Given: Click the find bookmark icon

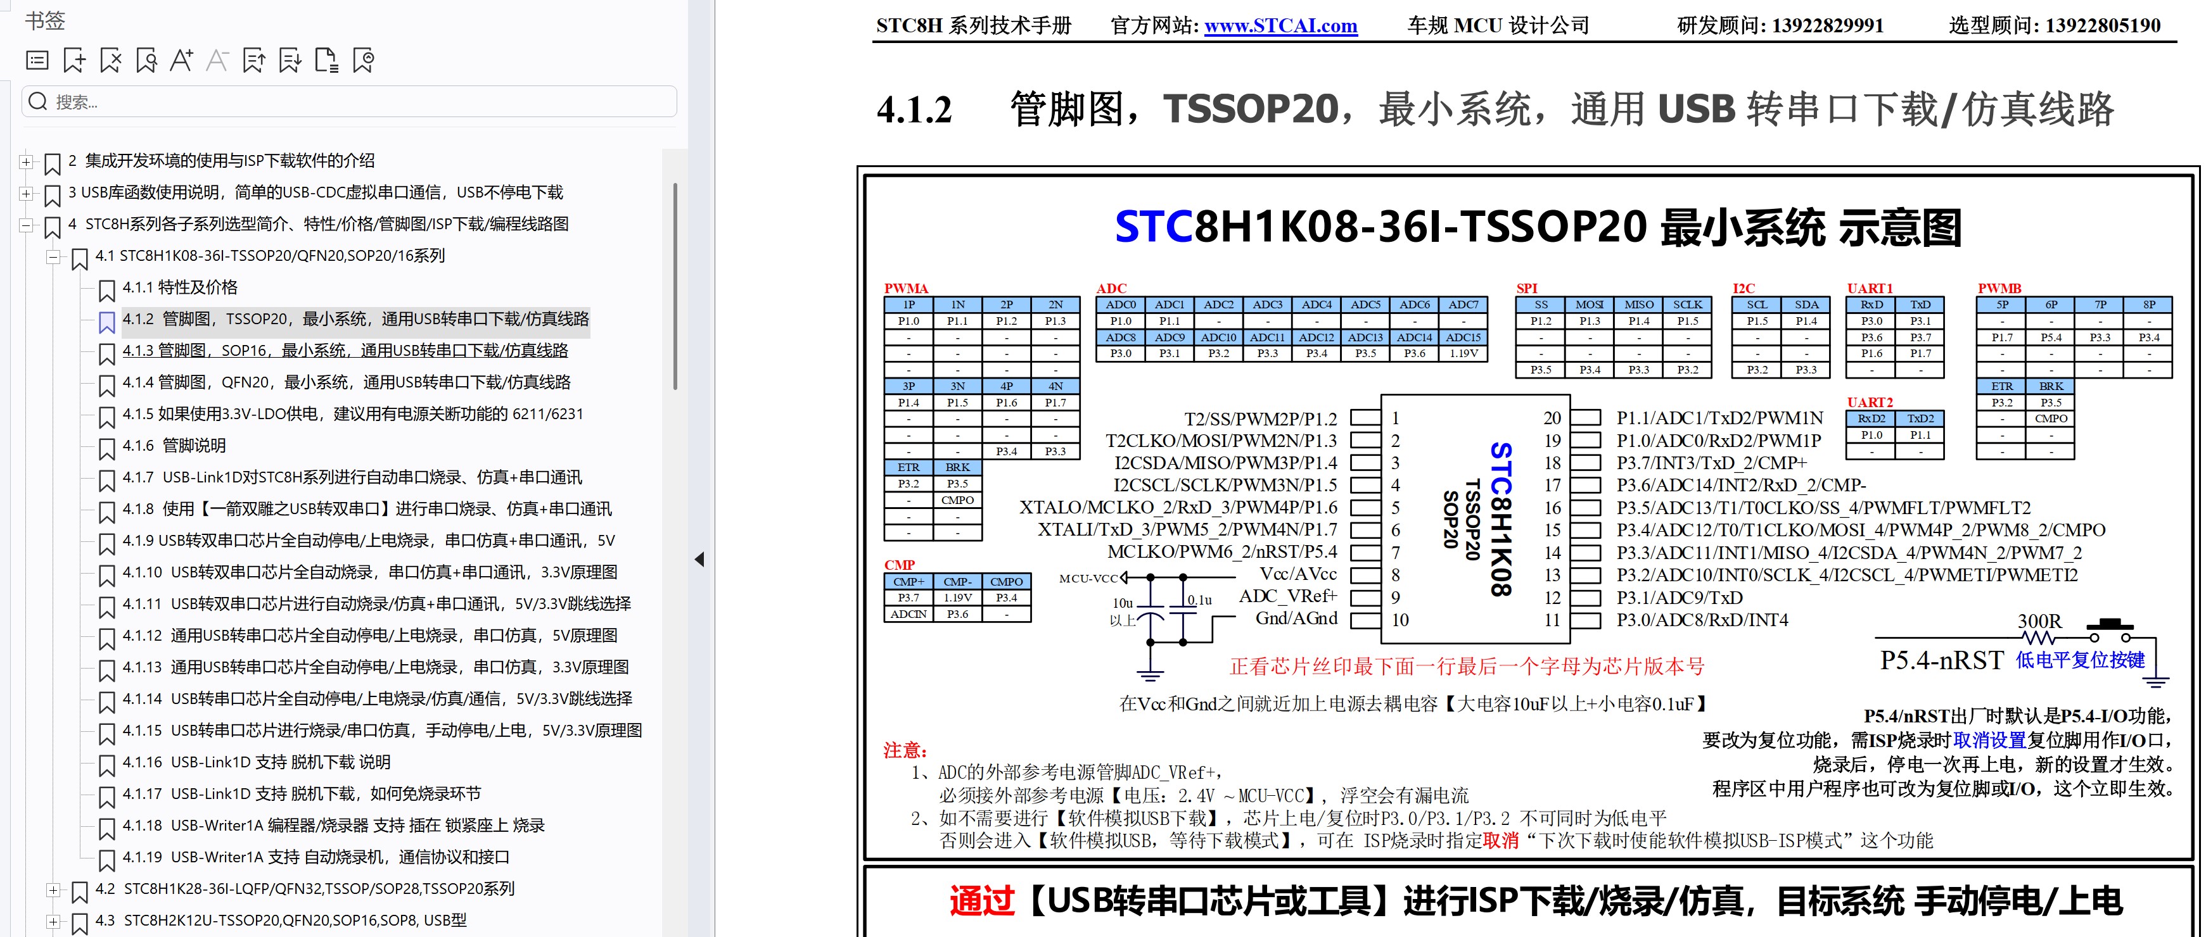Looking at the screenshot, I should [x=146, y=61].
